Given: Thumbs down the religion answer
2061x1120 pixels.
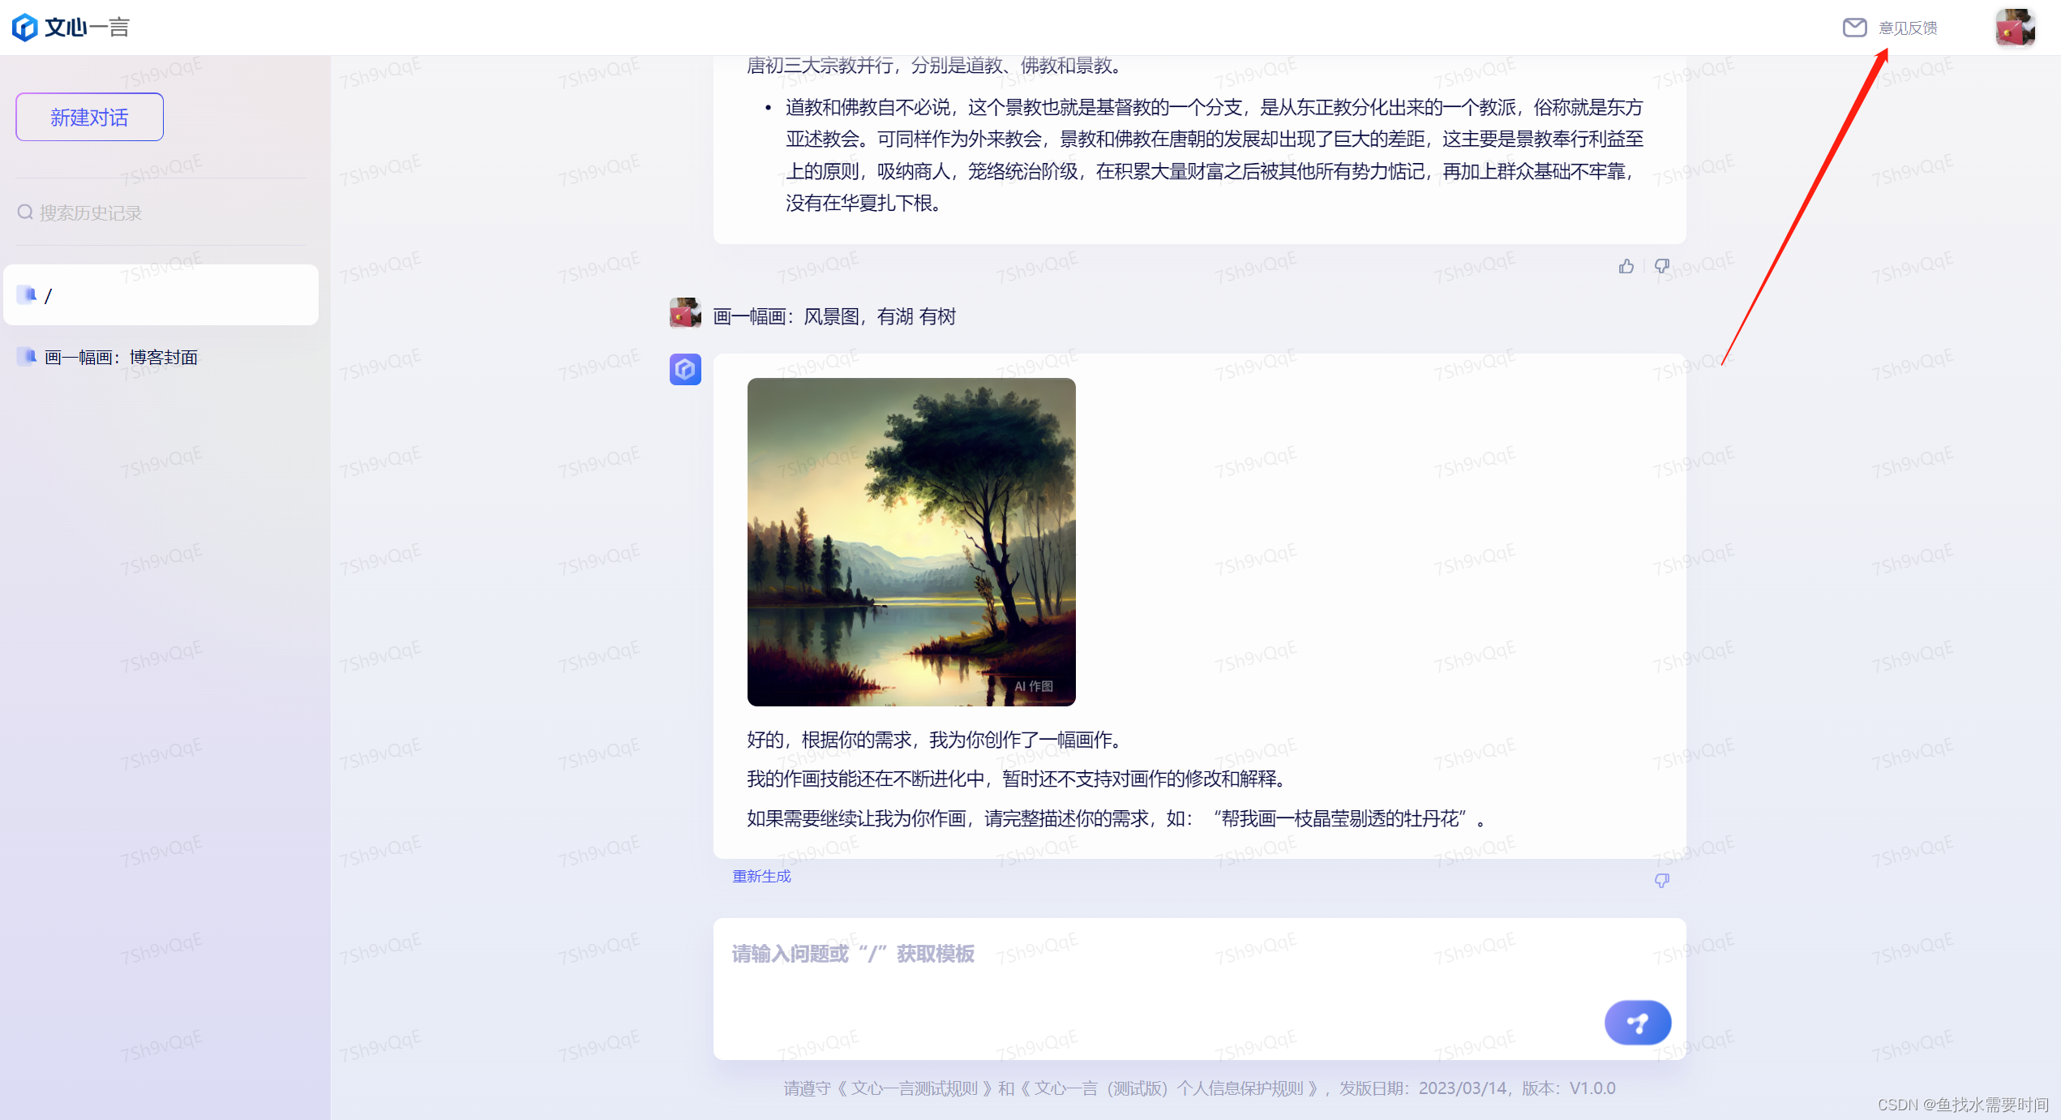Looking at the screenshot, I should pyautogui.click(x=1661, y=267).
